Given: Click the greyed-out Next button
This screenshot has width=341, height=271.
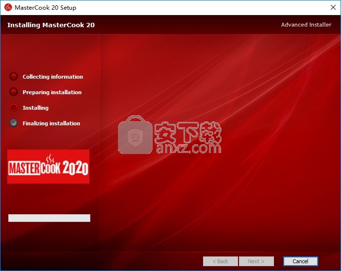Looking at the screenshot, I should [256, 261].
